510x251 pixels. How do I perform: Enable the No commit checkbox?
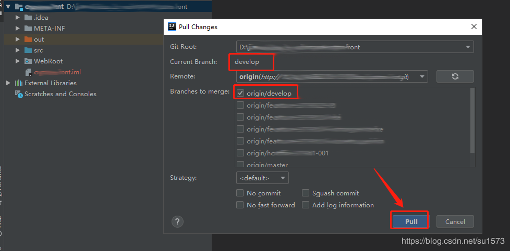[240, 193]
